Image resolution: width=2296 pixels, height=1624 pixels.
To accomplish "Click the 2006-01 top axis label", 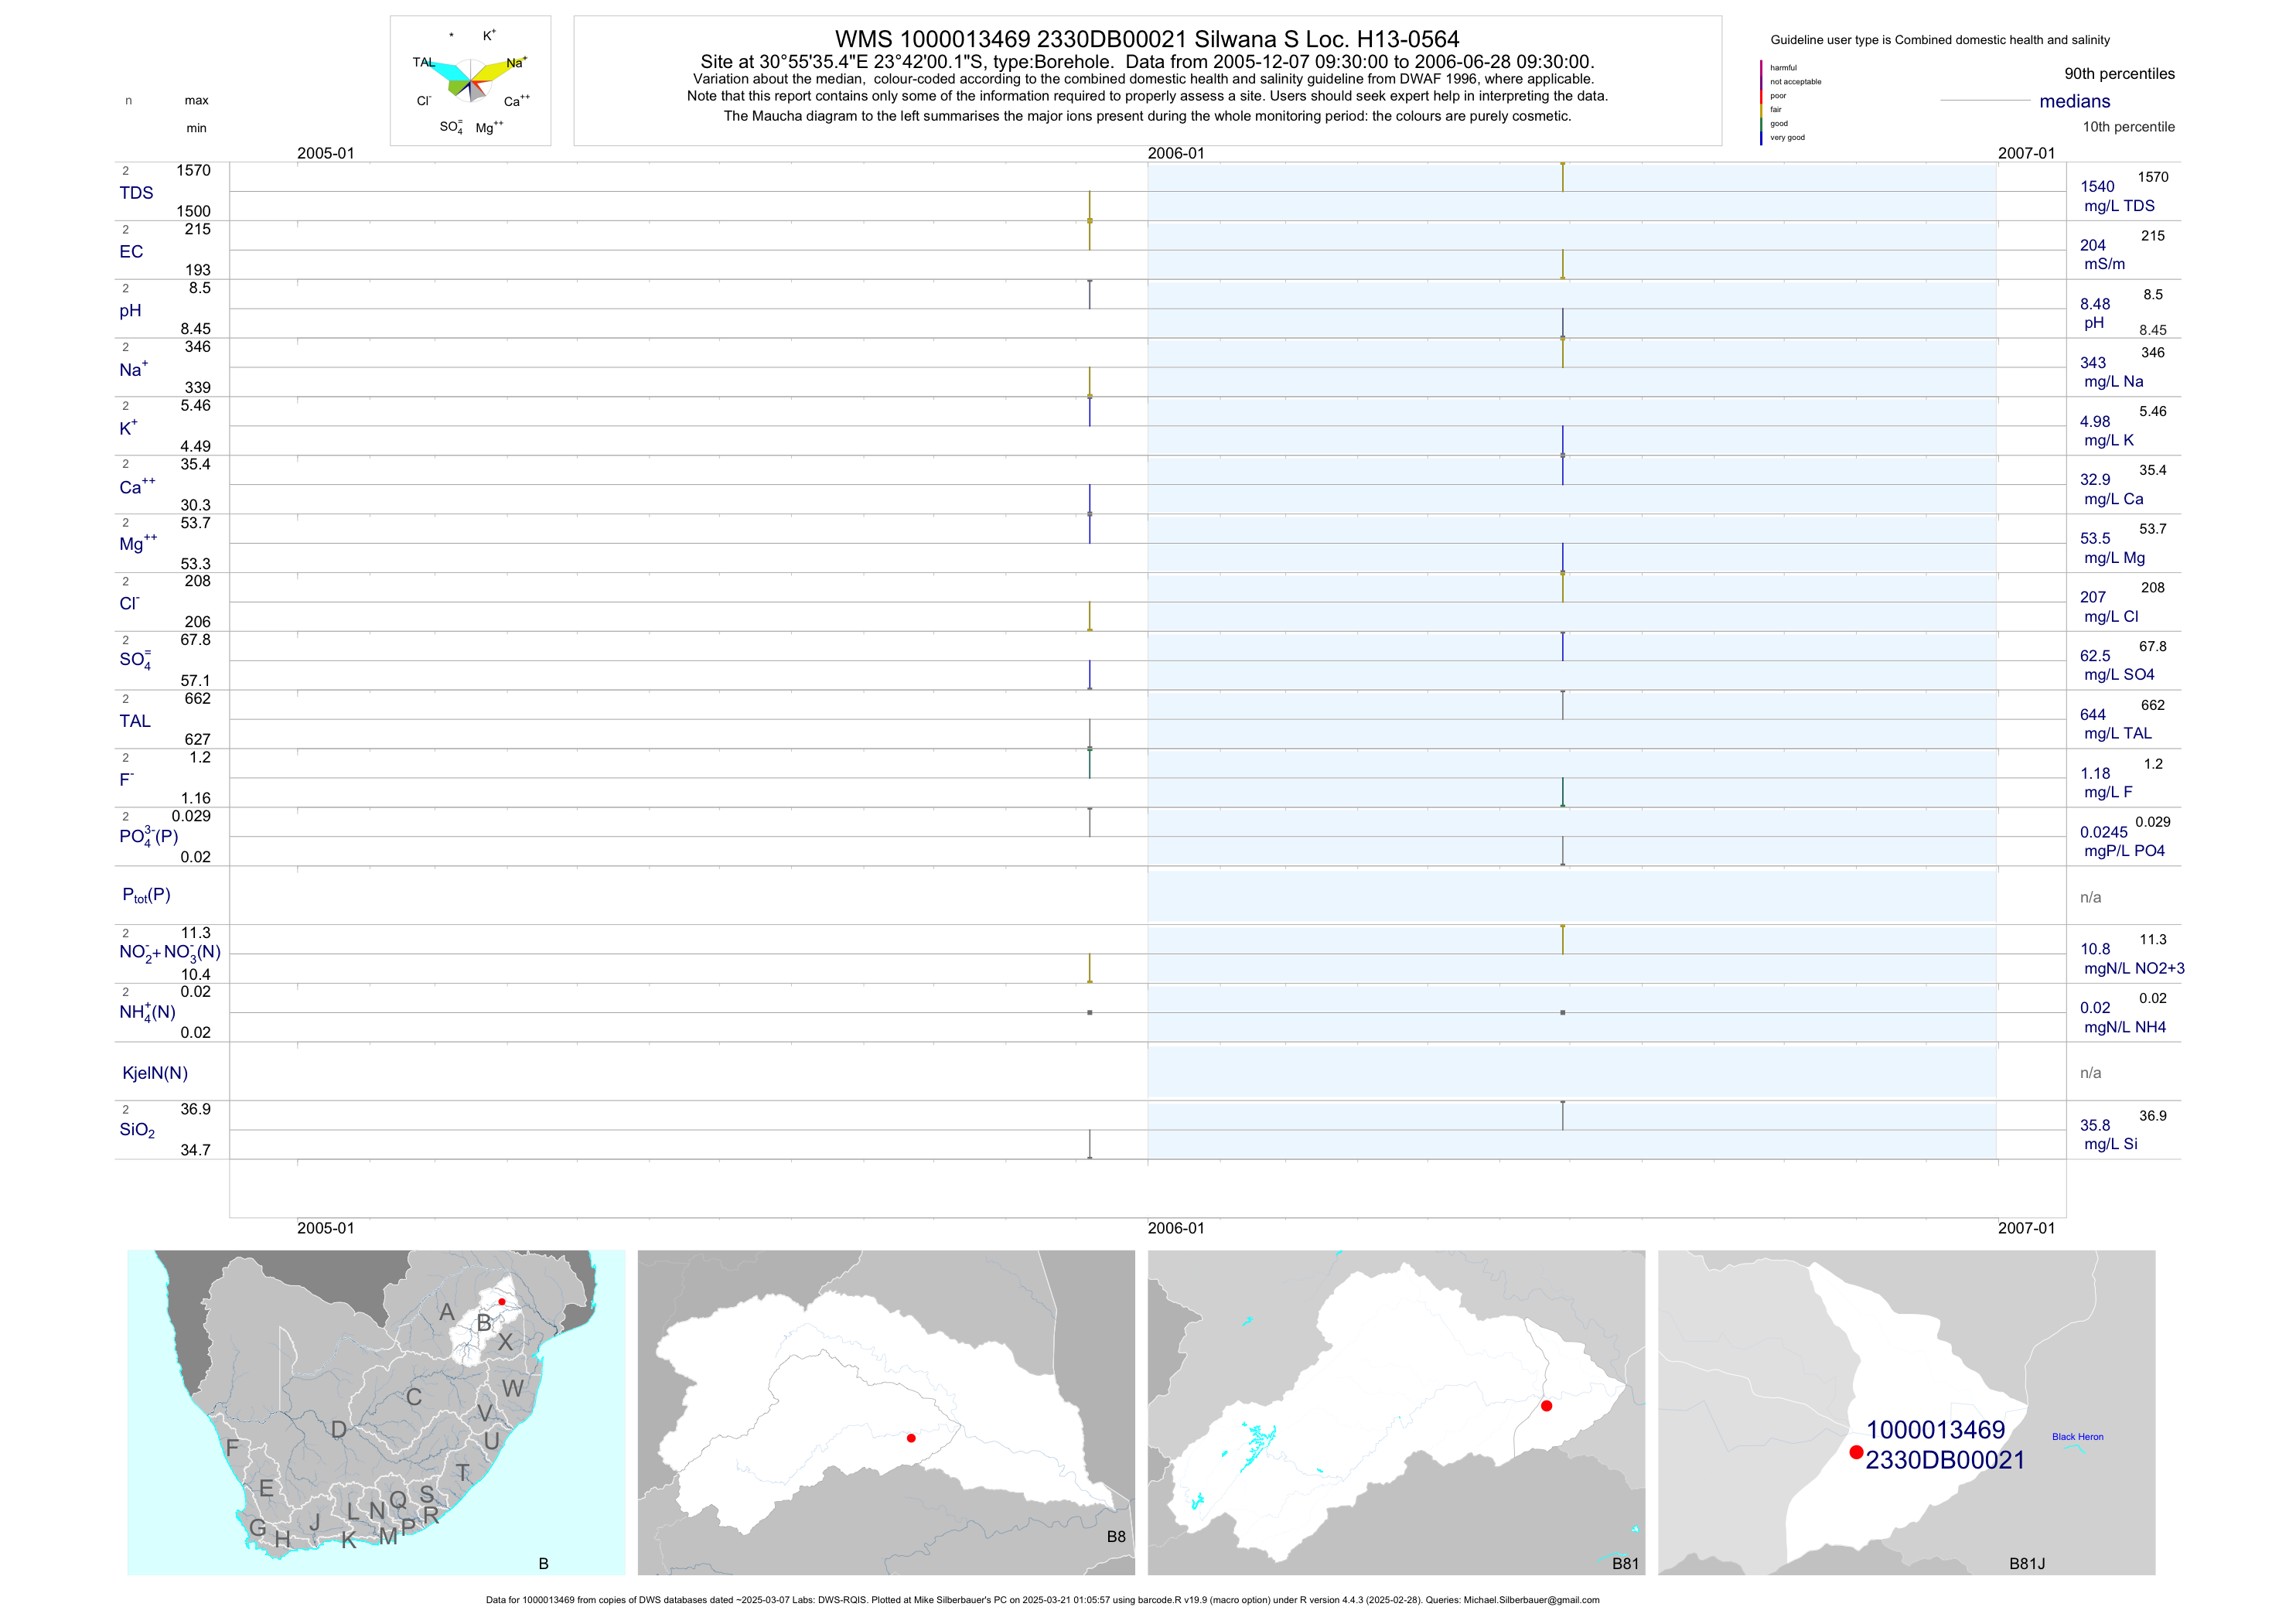I will [x=1176, y=153].
